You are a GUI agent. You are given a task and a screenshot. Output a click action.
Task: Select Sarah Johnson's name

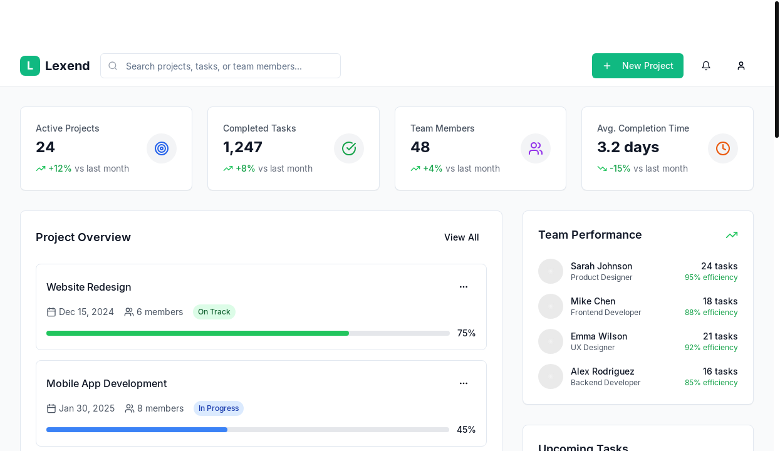click(601, 266)
